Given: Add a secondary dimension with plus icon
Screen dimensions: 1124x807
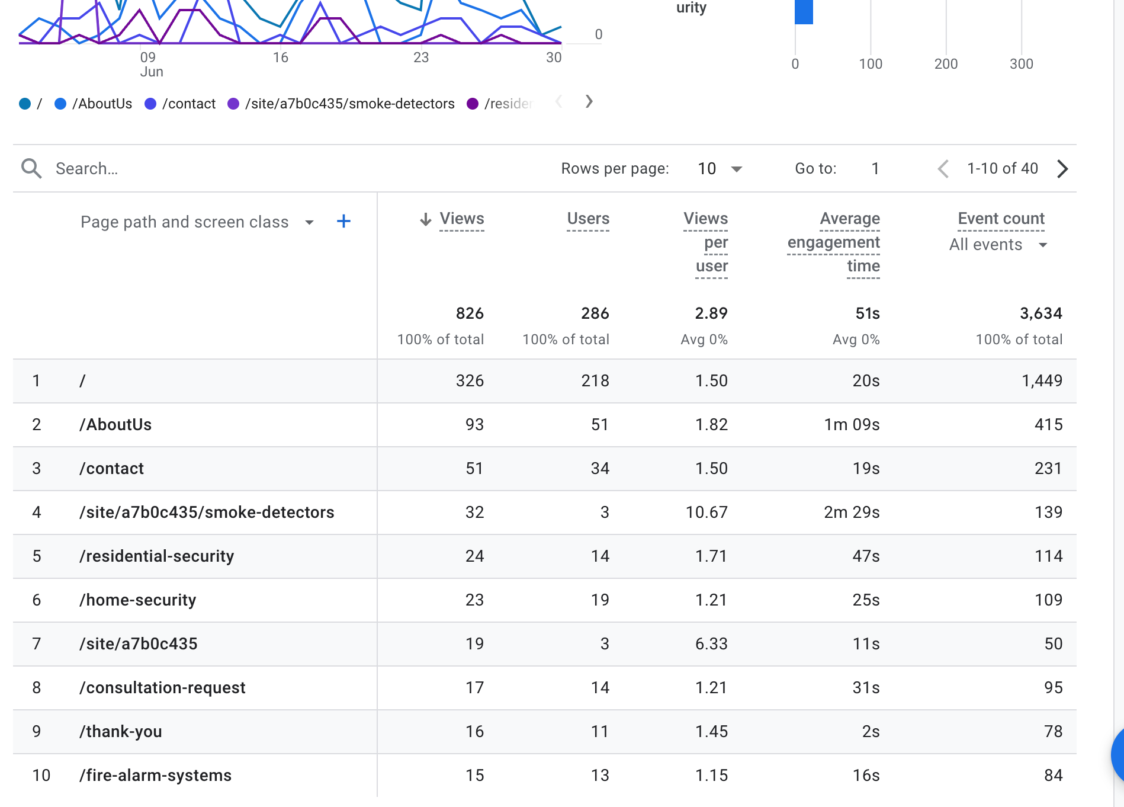Looking at the screenshot, I should (343, 222).
